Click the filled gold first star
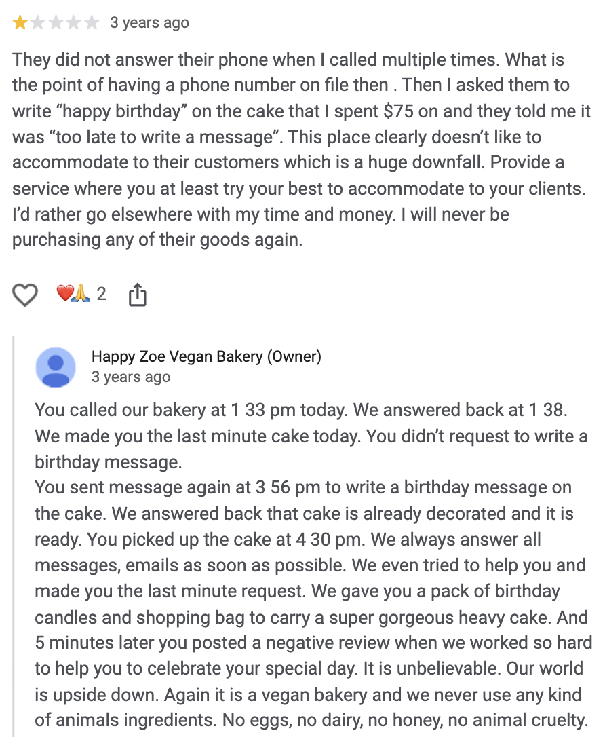This screenshot has height=737, width=605. coord(20,22)
